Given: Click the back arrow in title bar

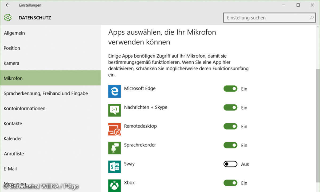Looking at the screenshot, I should pyautogui.click(x=7, y=5).
